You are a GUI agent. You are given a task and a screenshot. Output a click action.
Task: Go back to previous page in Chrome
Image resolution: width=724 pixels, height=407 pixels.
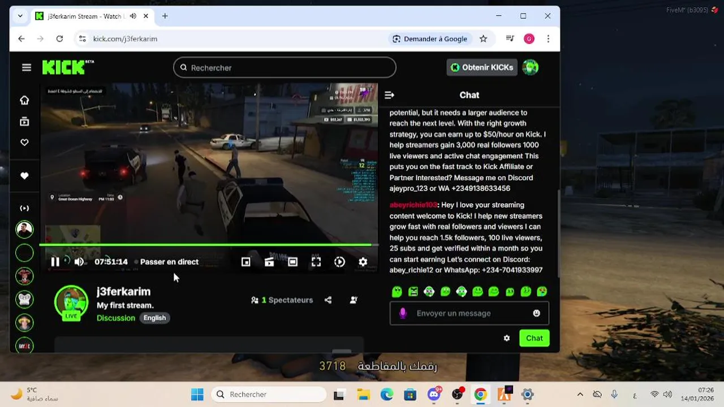tap(21, 38)
